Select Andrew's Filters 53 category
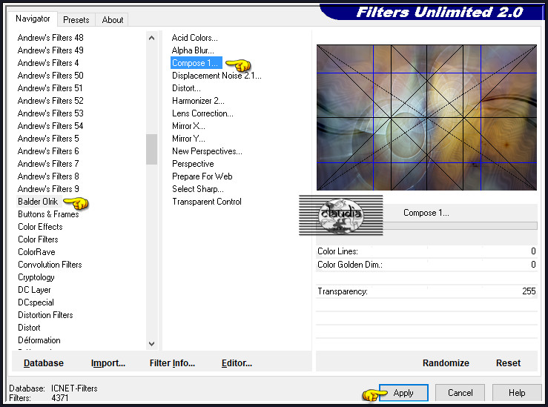Screen dimensions: 548x407 coord(50,113)
